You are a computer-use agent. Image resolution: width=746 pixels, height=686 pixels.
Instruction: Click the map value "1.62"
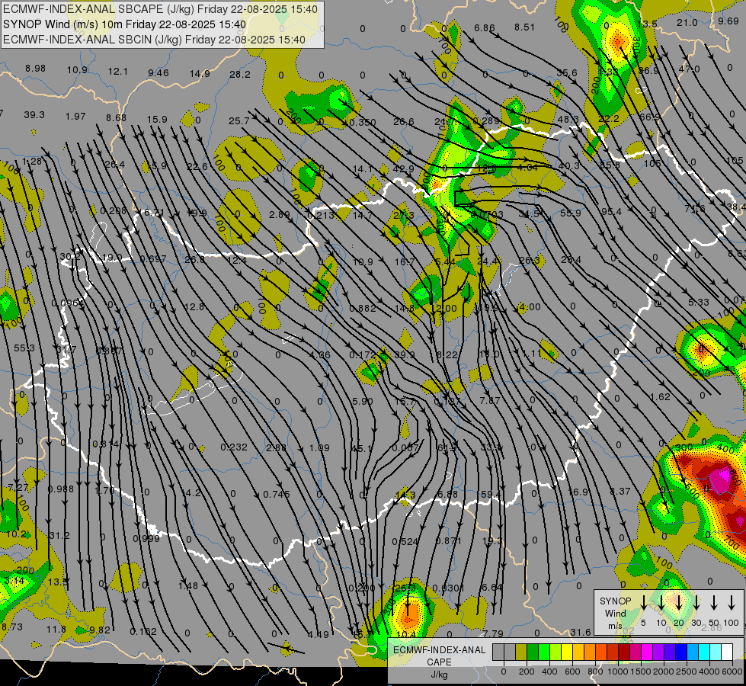click(x=659, y=396)
